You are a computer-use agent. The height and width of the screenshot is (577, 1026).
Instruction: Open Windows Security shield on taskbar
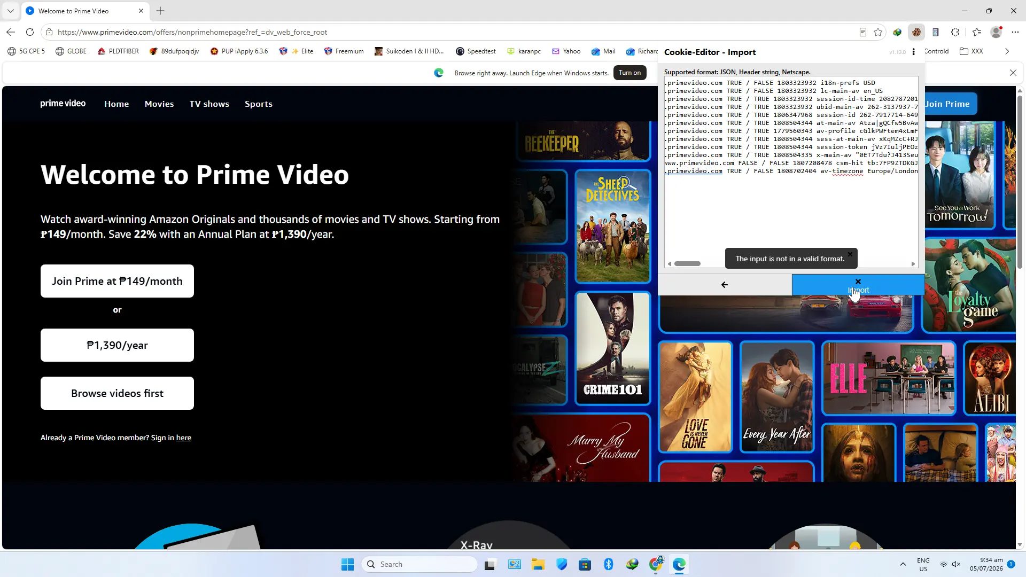[x=562, y=564]
